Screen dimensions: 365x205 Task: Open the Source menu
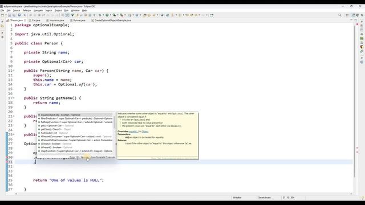(17, 10)
